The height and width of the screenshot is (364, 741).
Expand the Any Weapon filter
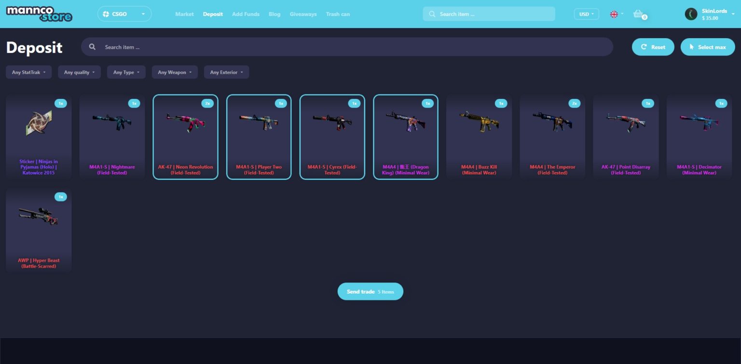point(174,72)
